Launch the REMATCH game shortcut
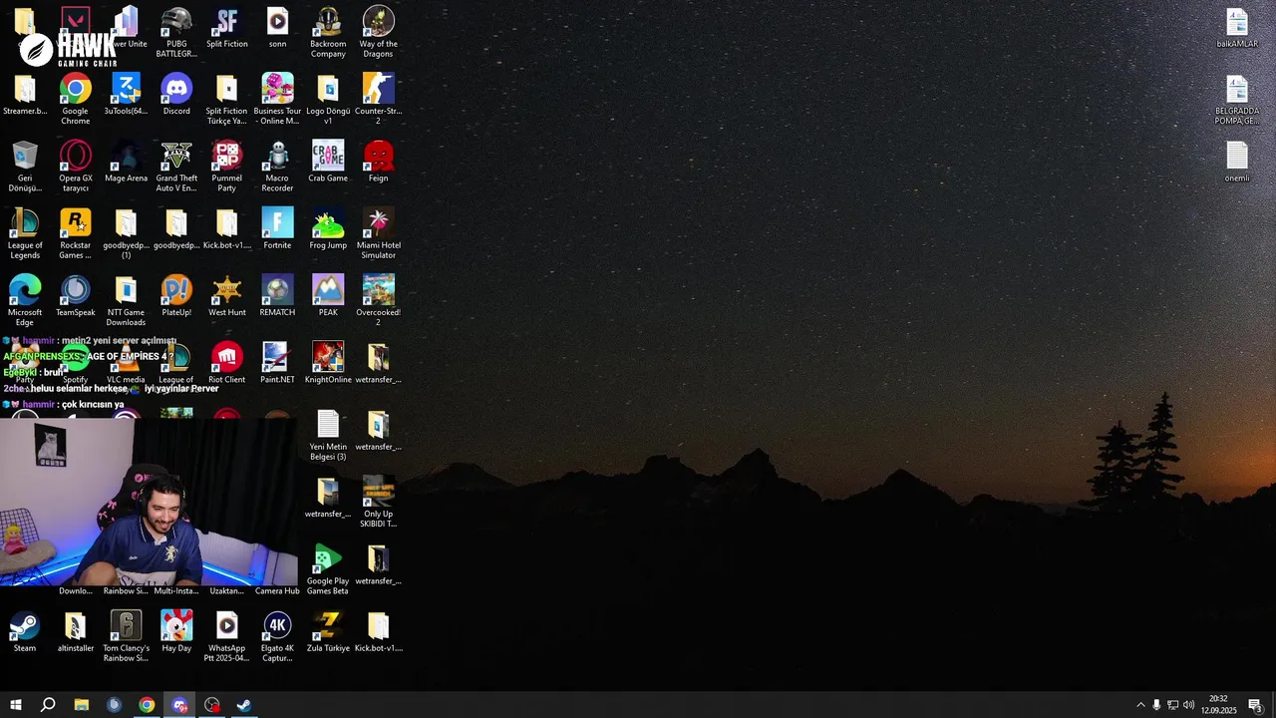This screenshot has width=1276, height=718. tap(277, 296)
